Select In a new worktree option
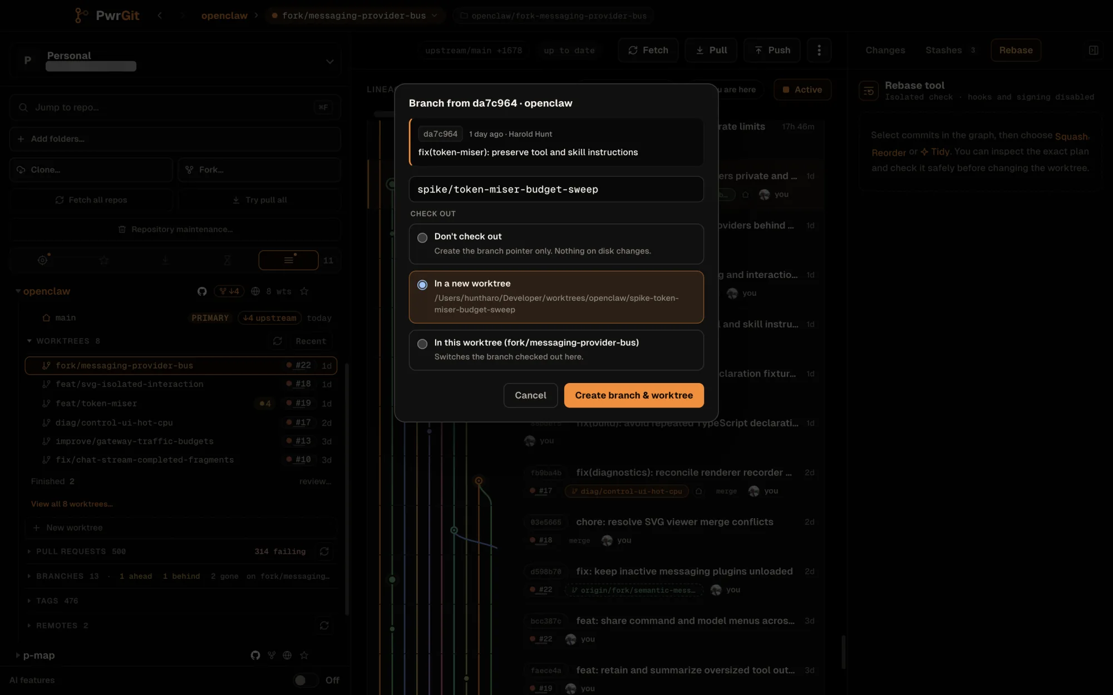The image size is (1113, 695). [556, 297]
